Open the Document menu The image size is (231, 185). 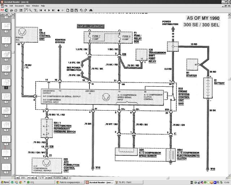[19, 6]
